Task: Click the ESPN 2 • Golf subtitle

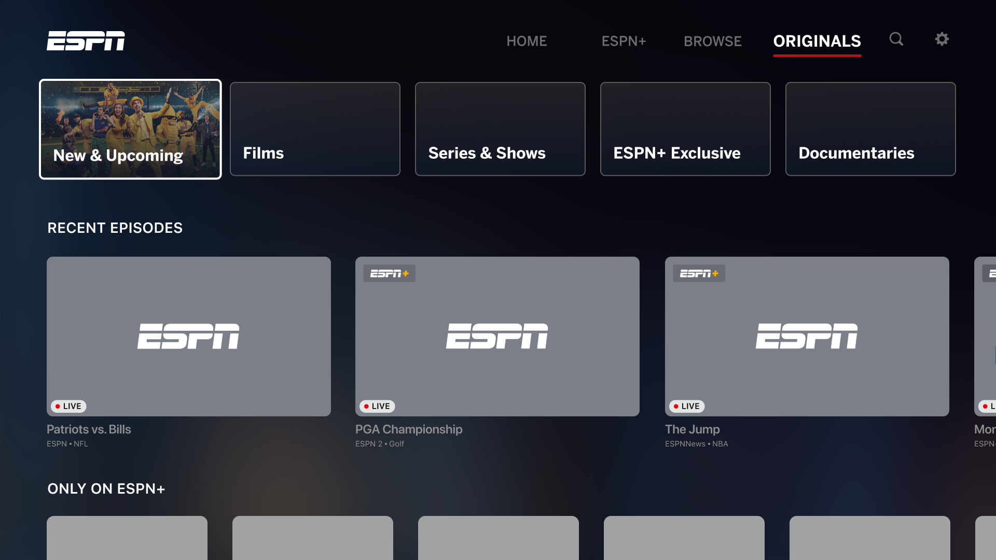Action: click(x=380, y=444)
